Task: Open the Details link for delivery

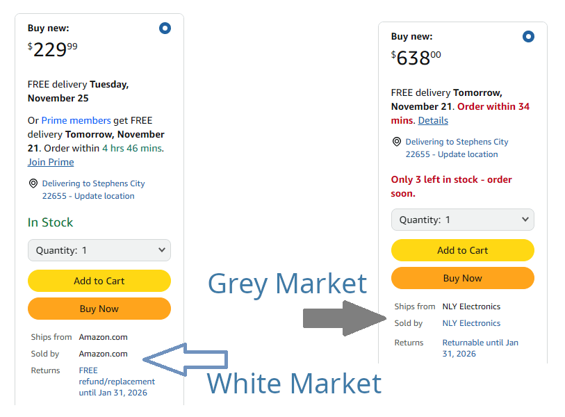Action: click(433, 120)
